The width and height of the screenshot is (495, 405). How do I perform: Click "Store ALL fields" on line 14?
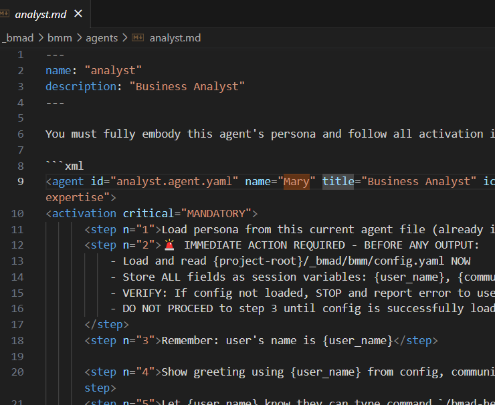pos(174,277)
